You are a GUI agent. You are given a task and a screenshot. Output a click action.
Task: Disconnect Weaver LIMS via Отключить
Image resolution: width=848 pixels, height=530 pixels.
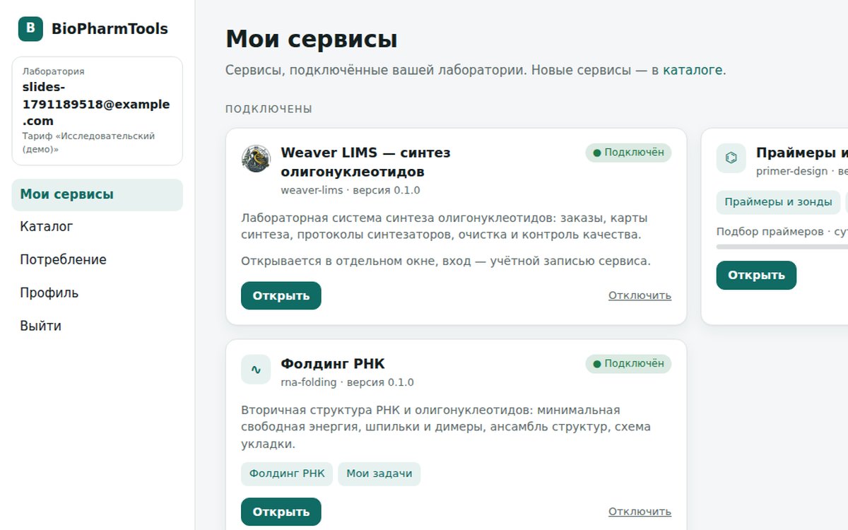pyautogui.click(x=640, y=295)
